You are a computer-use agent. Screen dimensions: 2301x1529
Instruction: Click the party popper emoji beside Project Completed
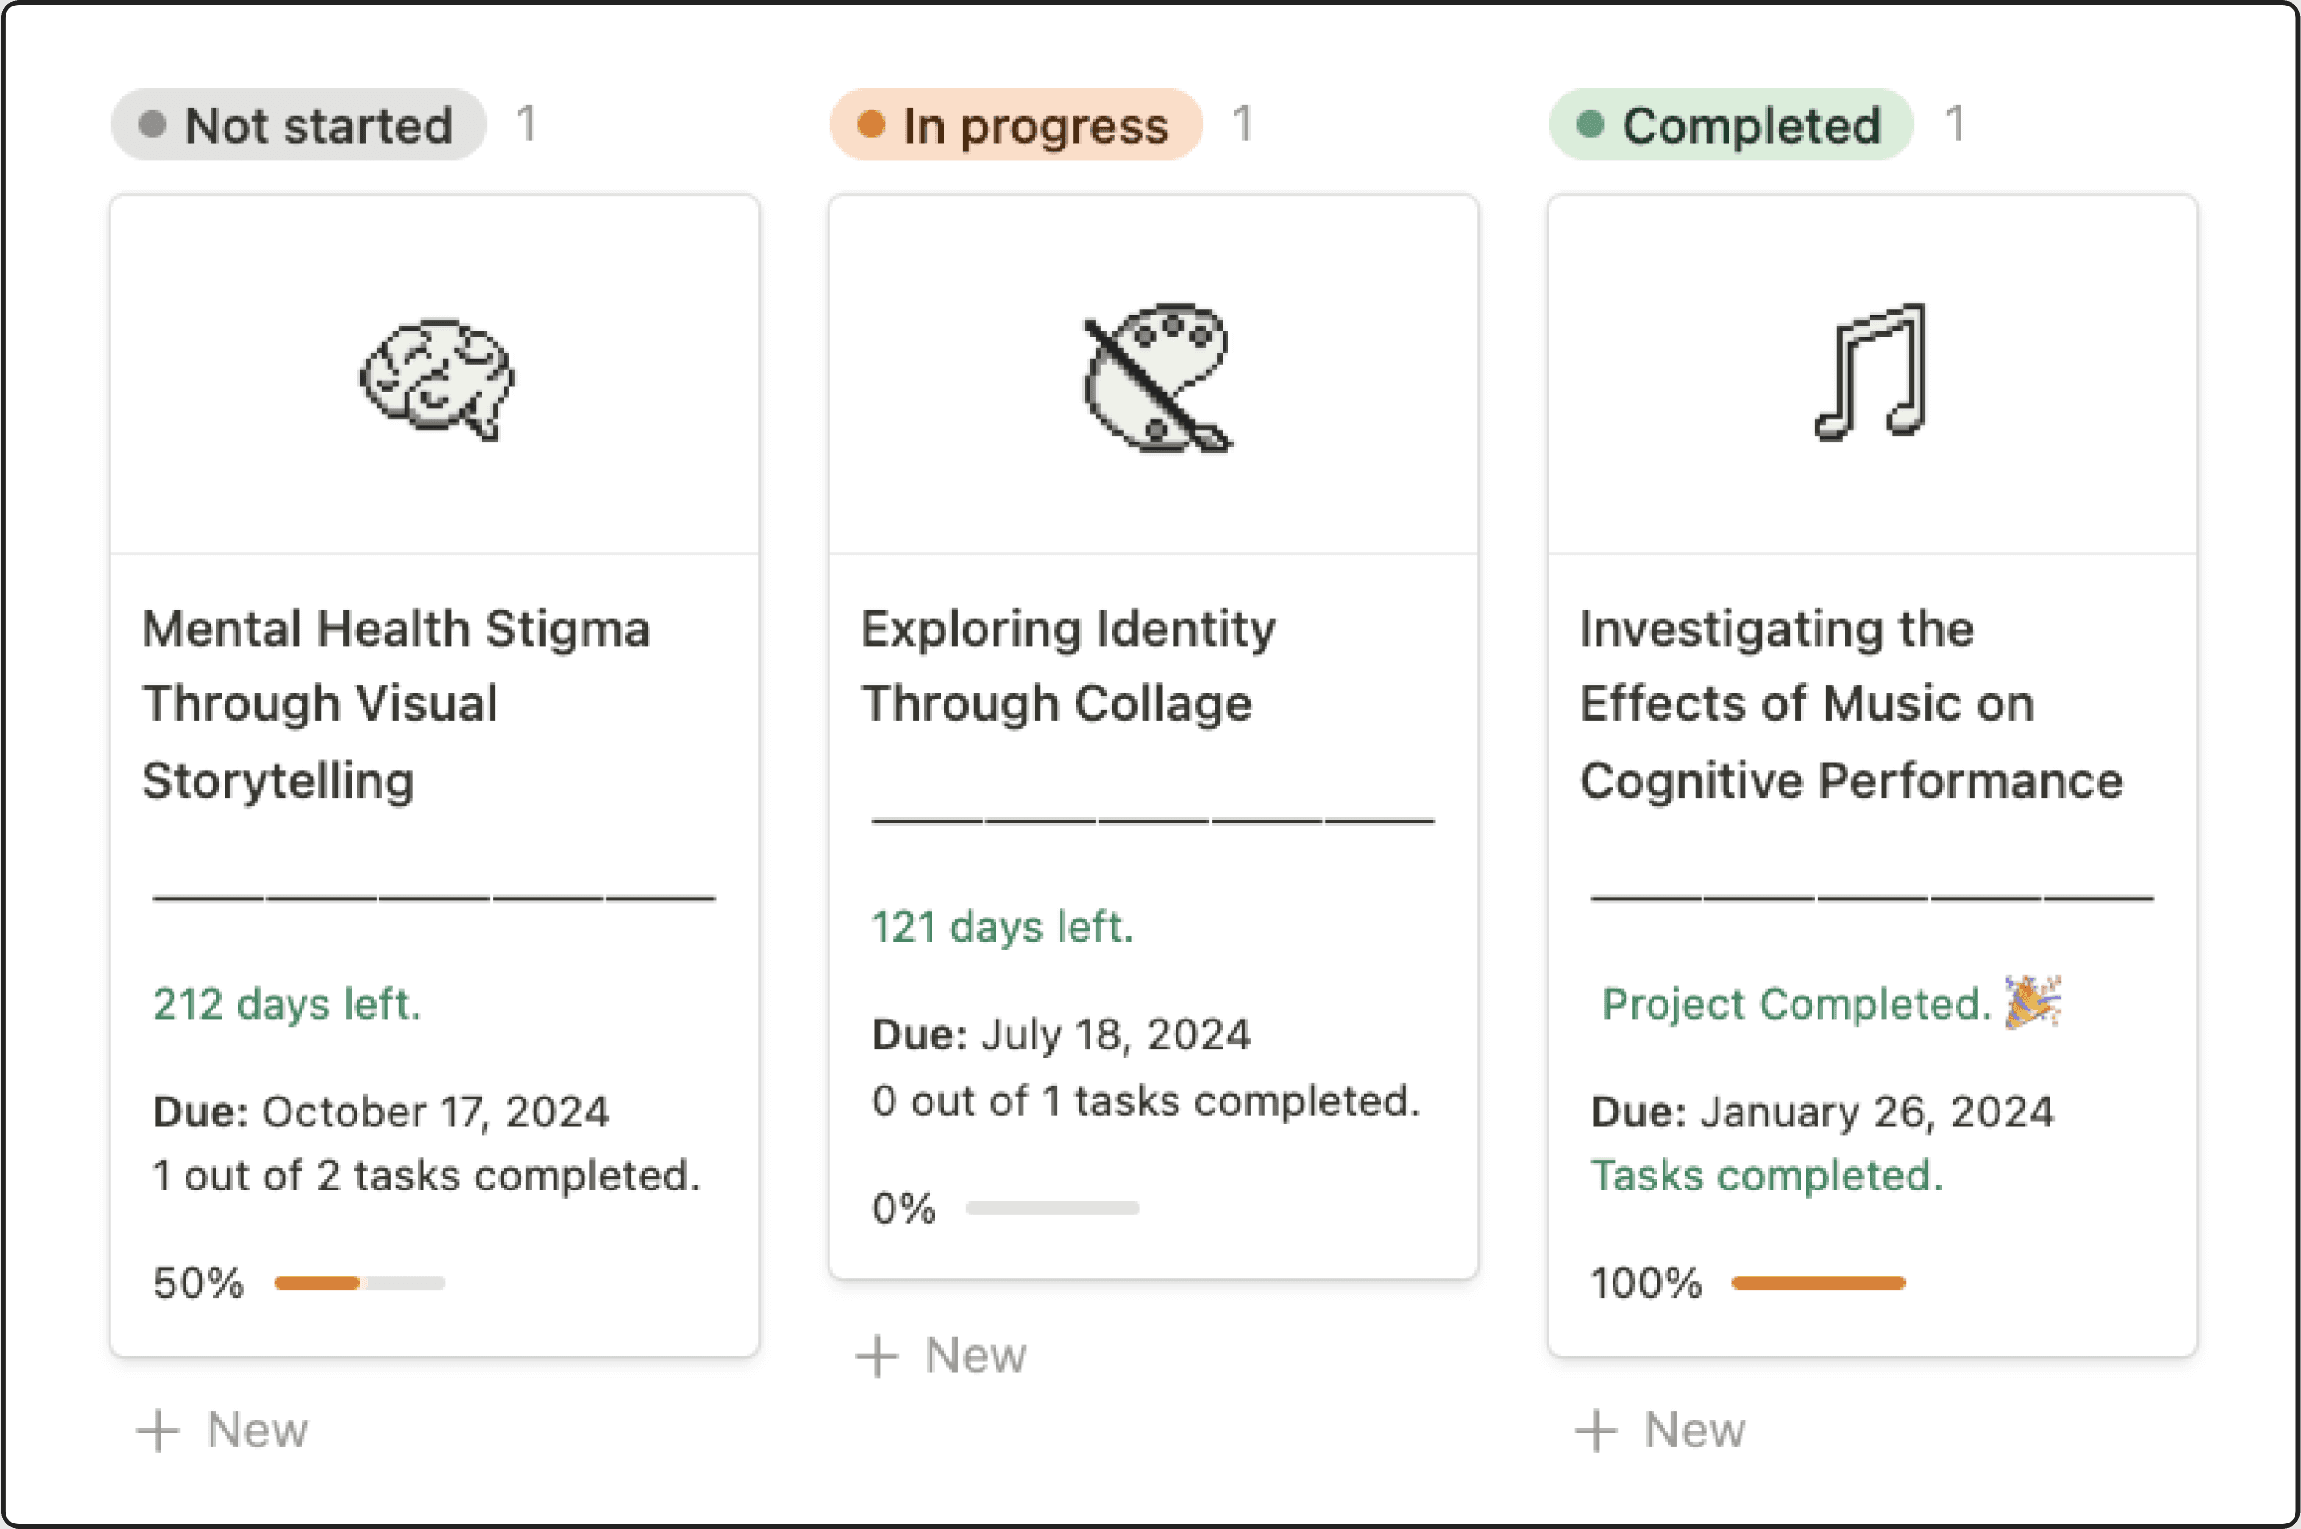point(2032,1001)
